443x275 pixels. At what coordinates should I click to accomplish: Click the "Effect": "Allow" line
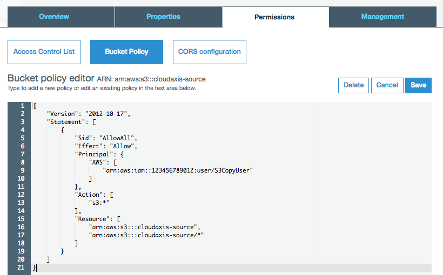106,146
